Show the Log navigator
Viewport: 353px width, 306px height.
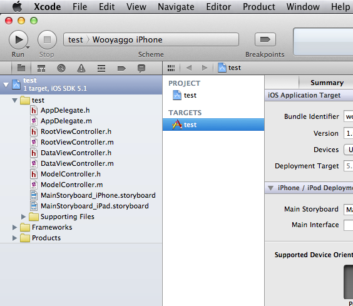point(141,68)
